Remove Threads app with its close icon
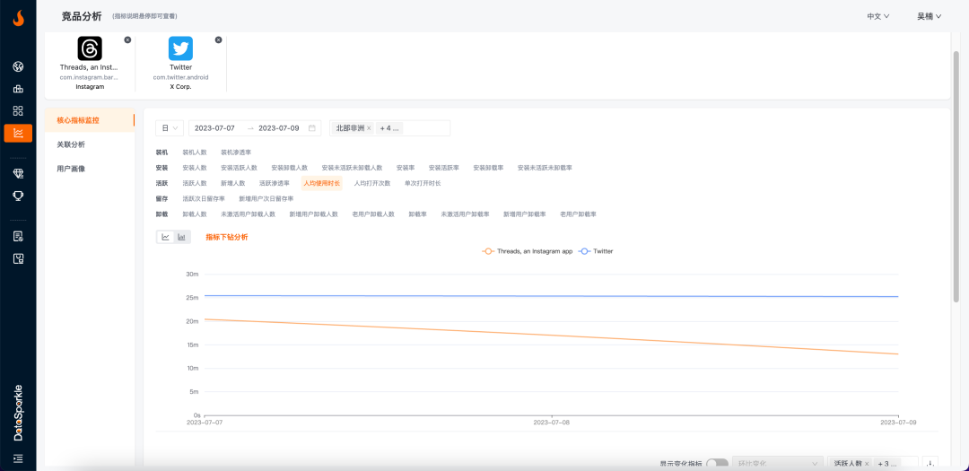 click(127, 40)
